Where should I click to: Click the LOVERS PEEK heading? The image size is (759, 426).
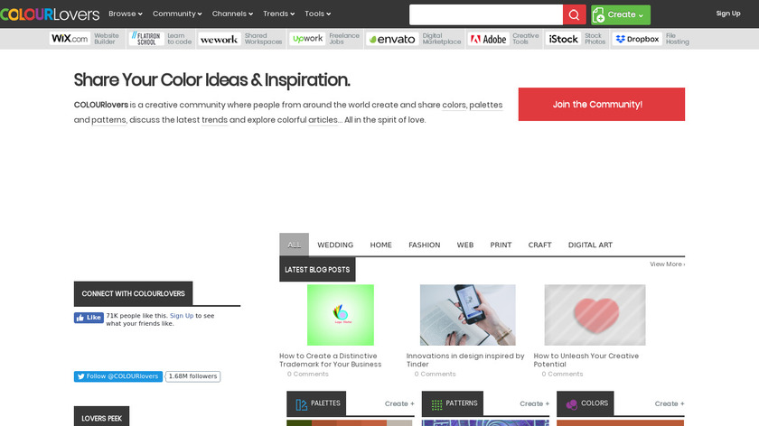click(101, 417)
